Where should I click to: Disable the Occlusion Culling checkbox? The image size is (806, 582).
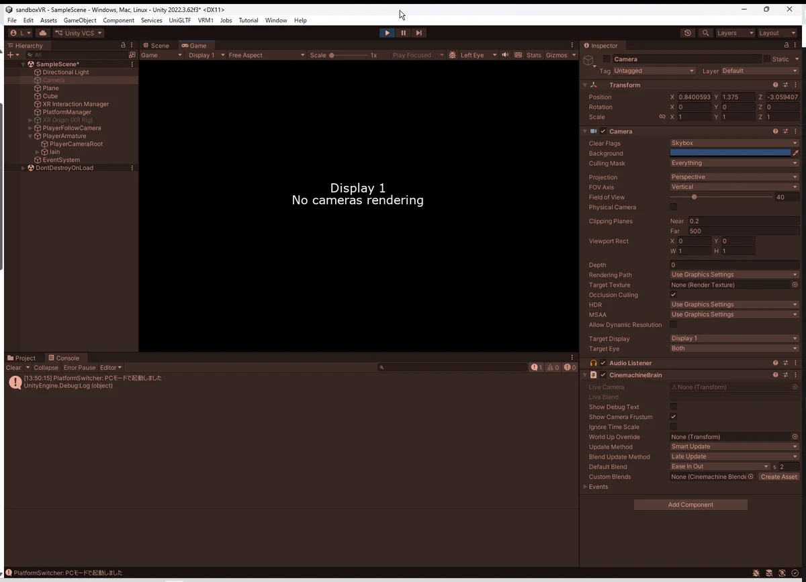674,295
